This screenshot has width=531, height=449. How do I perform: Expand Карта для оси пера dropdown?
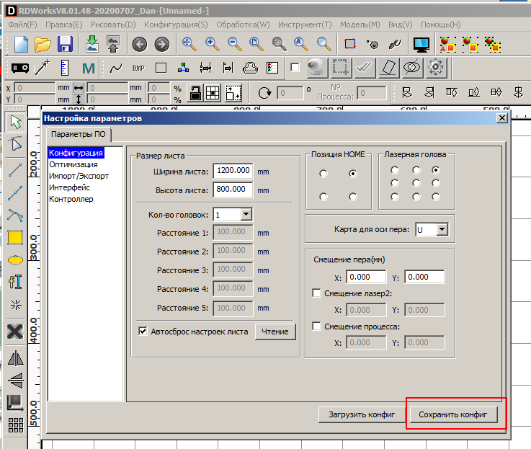pos(442,229)
